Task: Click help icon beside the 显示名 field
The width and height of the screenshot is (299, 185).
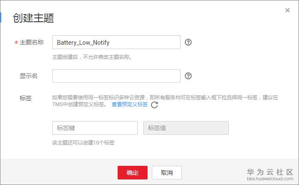Action: pyautogui.click(x=188, y=76)
